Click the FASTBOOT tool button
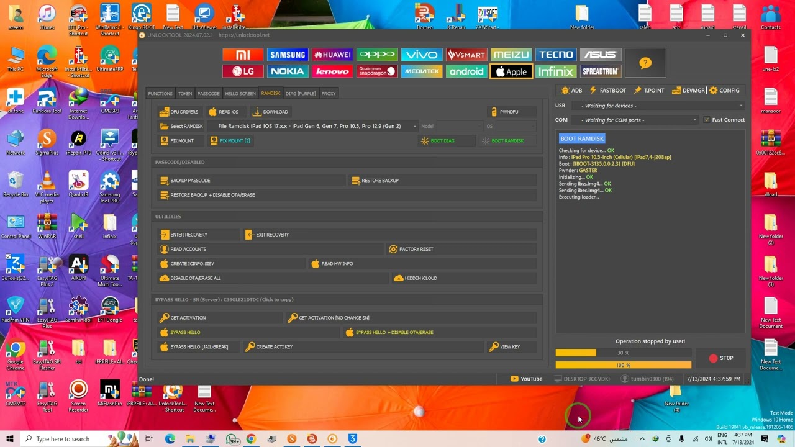Screen dimensions: 795x447 click(x=607, y=91)
